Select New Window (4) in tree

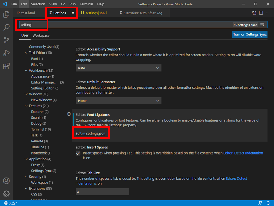pyautogui.click(x=44, y=100)
